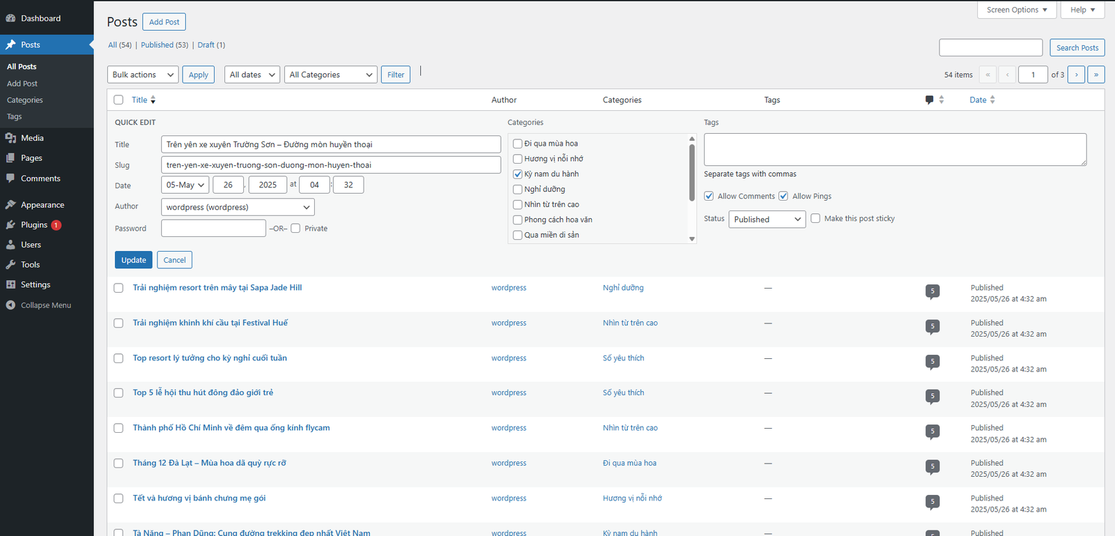
Task: Click the Tools wrench icon
Action: [10, 265]
